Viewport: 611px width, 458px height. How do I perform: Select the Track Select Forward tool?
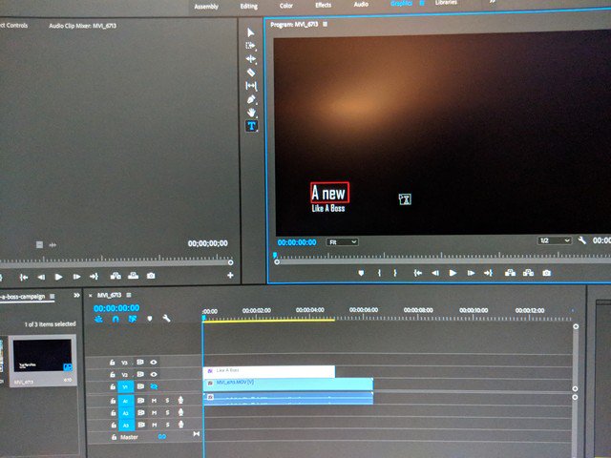pos(250,46)
